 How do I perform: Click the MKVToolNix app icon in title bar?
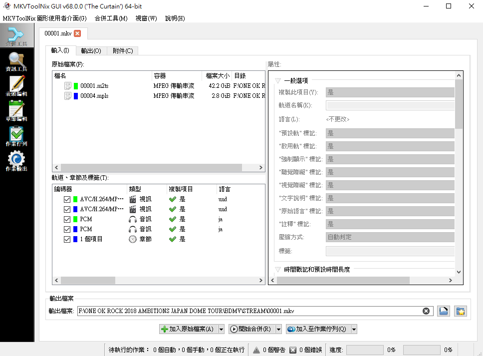pyautogui.click(x=7, y=6)
